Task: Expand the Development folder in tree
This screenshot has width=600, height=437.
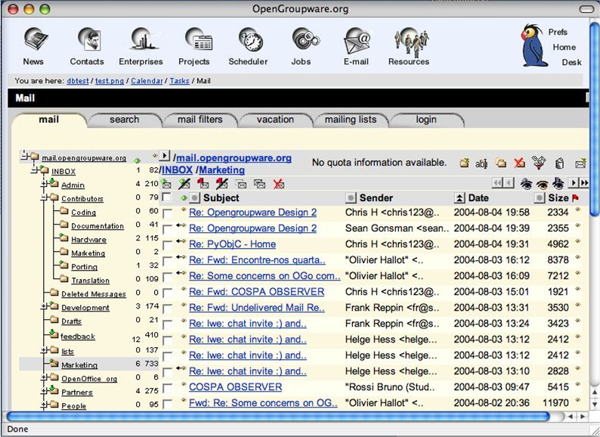Action: coord(44,307)
